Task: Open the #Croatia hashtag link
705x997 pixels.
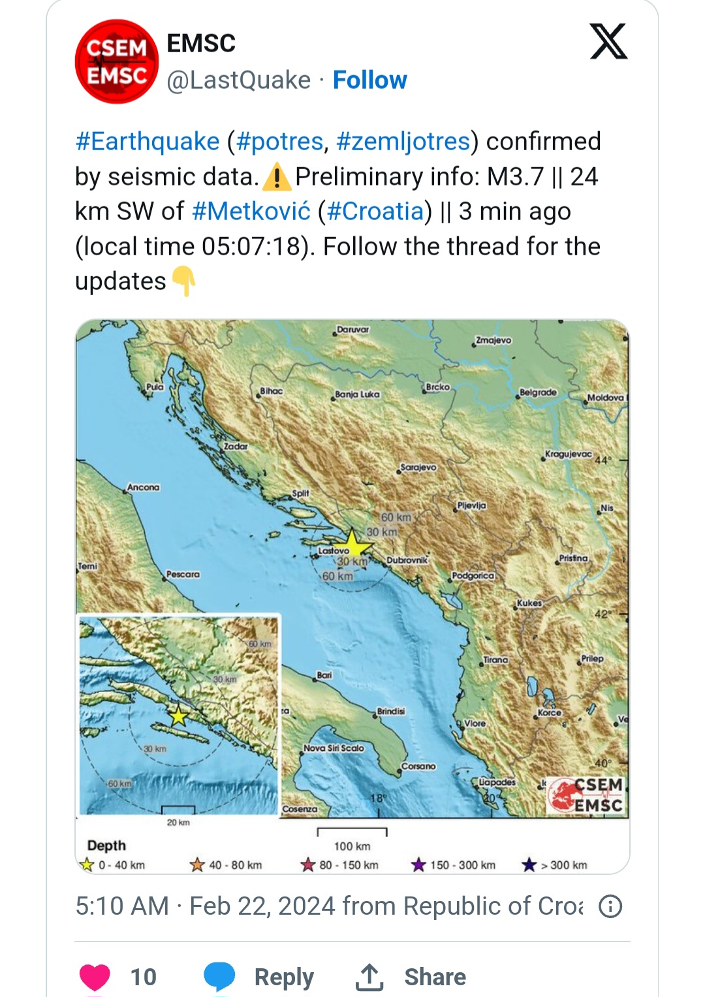Action: pos(375,212)
